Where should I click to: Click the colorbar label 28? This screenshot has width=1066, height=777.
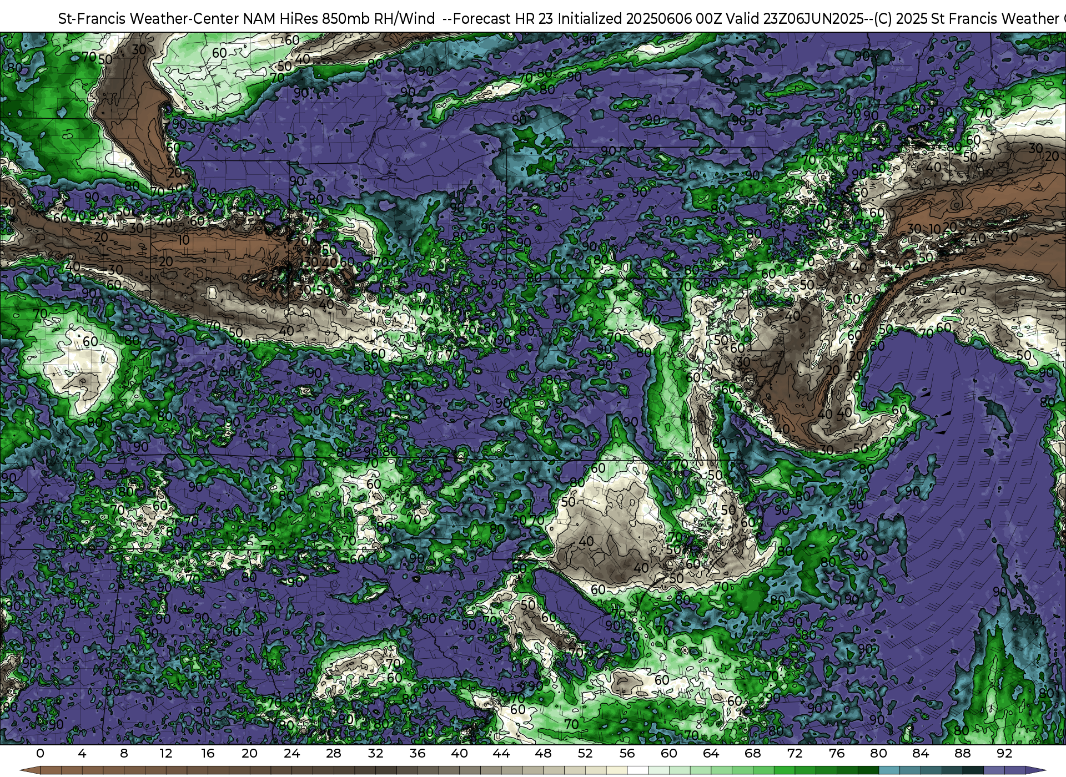point(334,754)
